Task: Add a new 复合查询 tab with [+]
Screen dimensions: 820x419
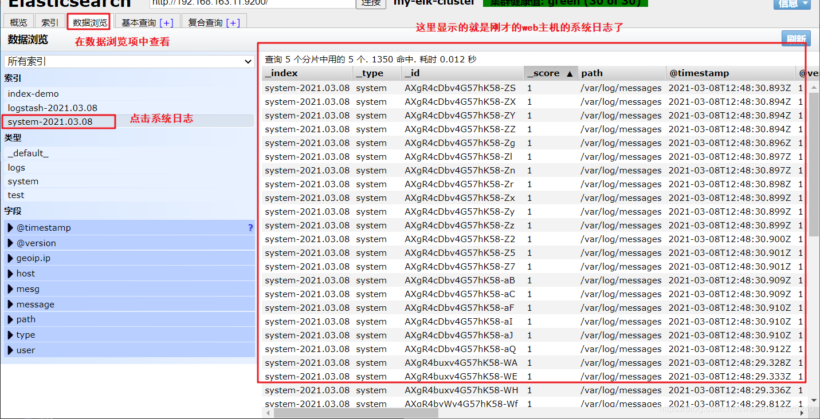Action: pyautogui.click(x=233, y=23)
